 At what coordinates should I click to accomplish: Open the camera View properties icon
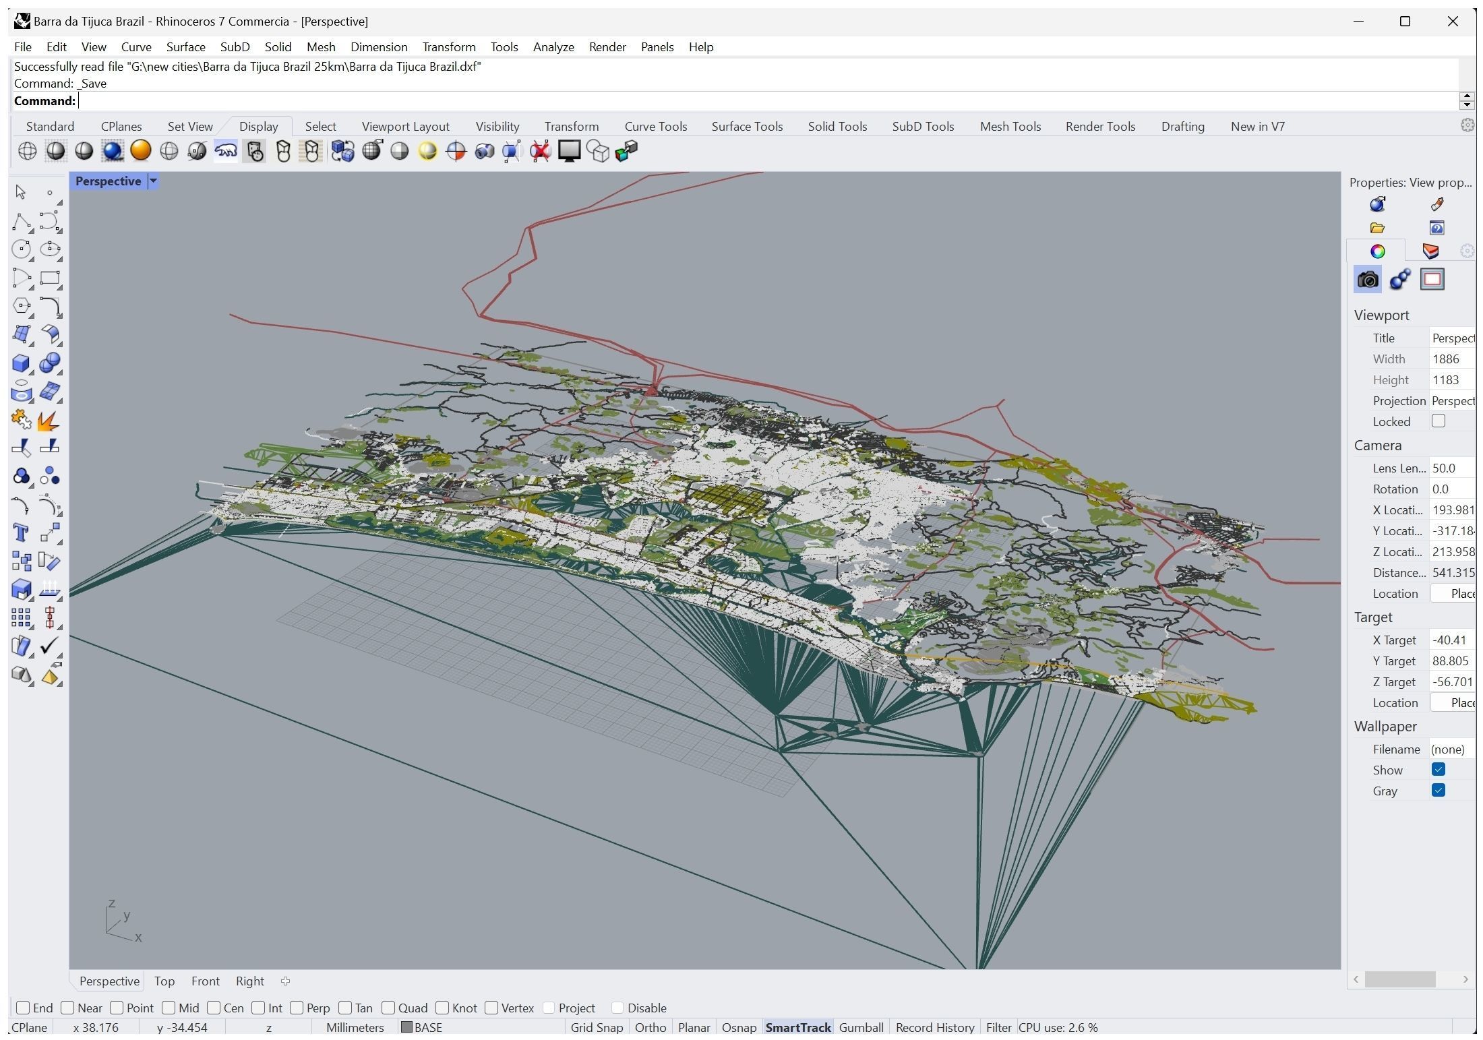(x=1367, y=279)
